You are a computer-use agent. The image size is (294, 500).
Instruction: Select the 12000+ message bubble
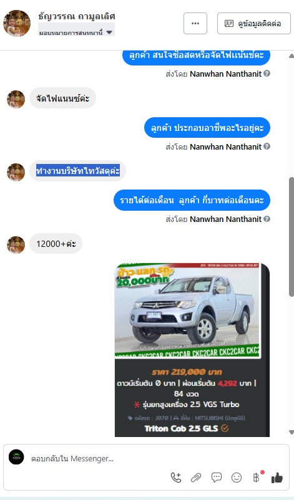[56, 244]
